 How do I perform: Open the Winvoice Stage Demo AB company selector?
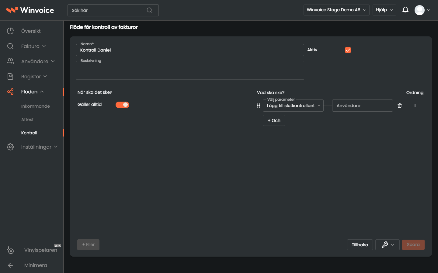pos(336,10)
